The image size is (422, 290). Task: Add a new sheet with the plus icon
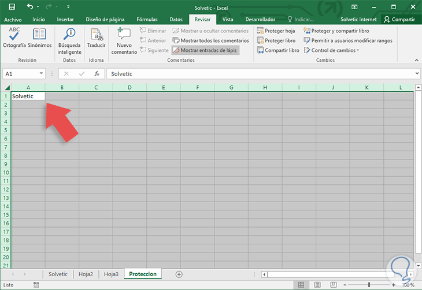click(179, 274)
